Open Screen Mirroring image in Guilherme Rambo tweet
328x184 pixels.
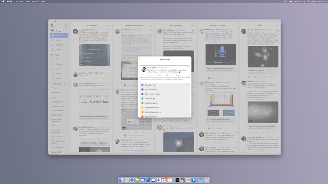click(95, 55)
